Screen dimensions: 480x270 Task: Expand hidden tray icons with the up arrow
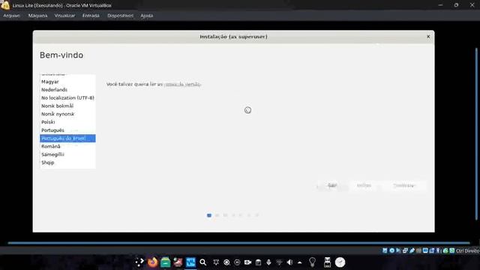pyautogui.click(x=300, y=262)
